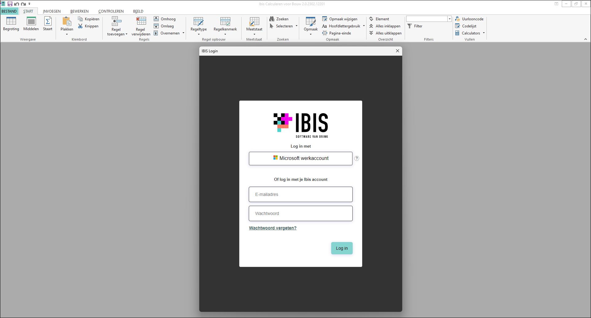Open the BESTAND menu

click(9, 11)
